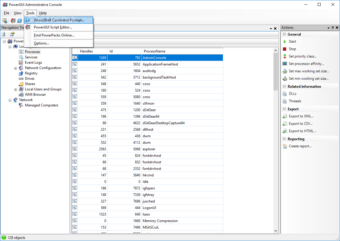340x241 pixels.
Task: Click the Threads link
Action: click(295, 101)
